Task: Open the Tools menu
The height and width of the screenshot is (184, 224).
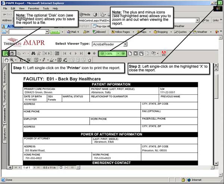Action: (46, 8)
